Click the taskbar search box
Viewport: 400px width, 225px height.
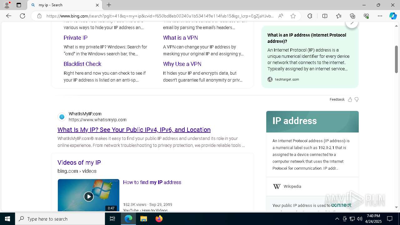[x=60, y=219]
